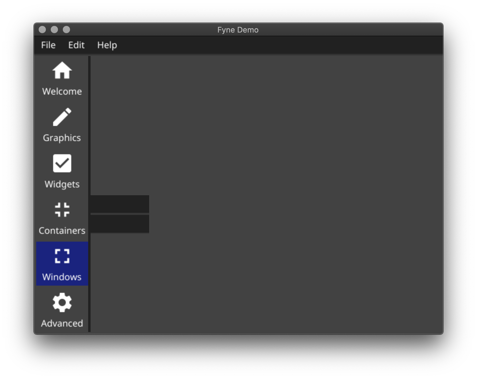The image size is (477, 379).
Task: Select the highlighted Windows fullscreen icon tab
Action: pyautogui.click(x=62, y=264)
